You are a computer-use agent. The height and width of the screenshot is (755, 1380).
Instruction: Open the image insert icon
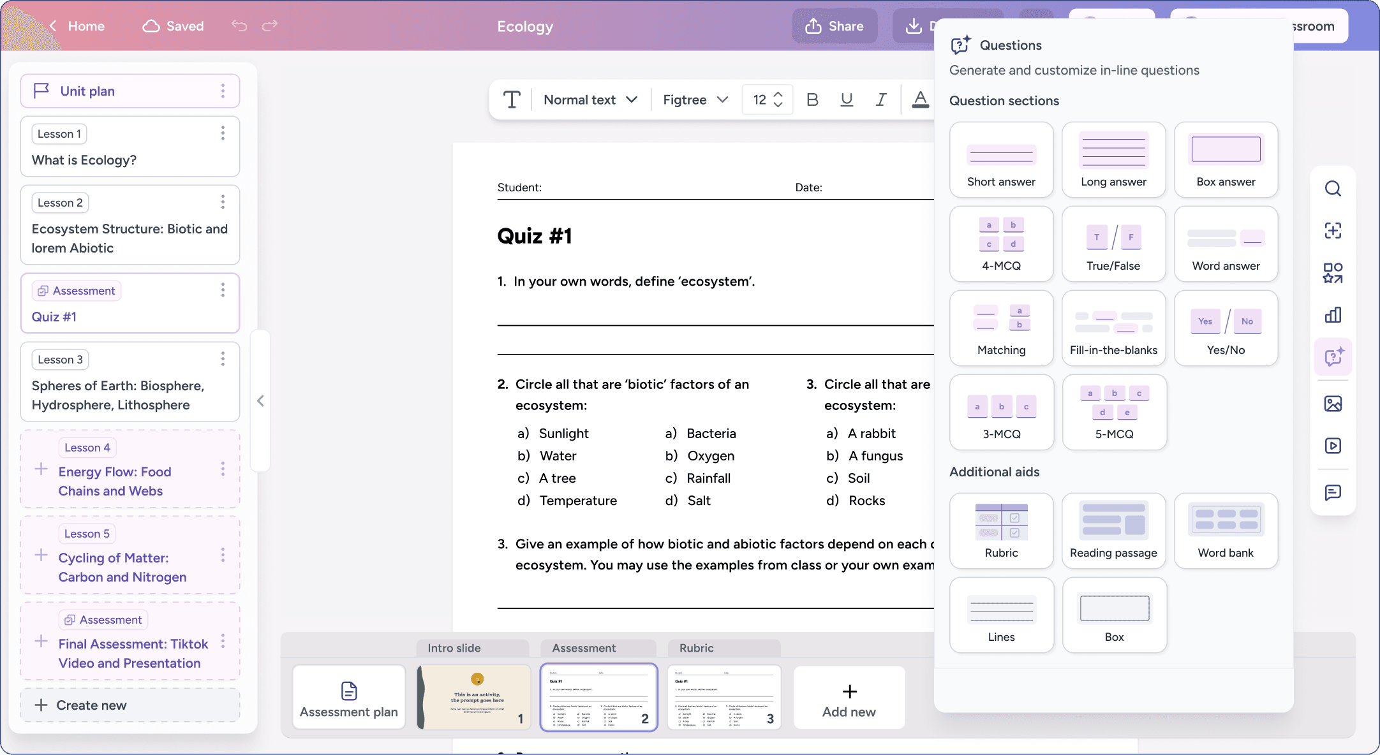1333,404
